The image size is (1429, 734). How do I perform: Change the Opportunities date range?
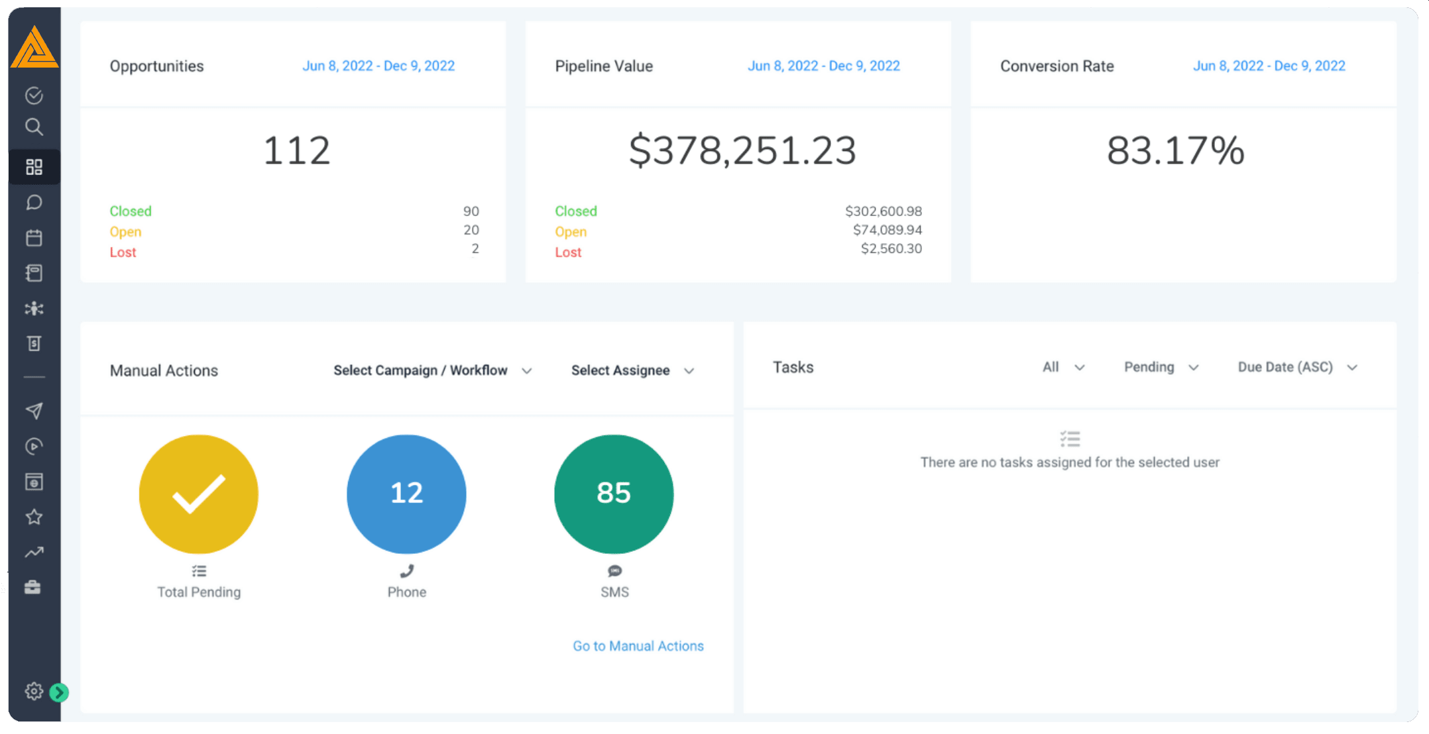click(x=378, y=66)
